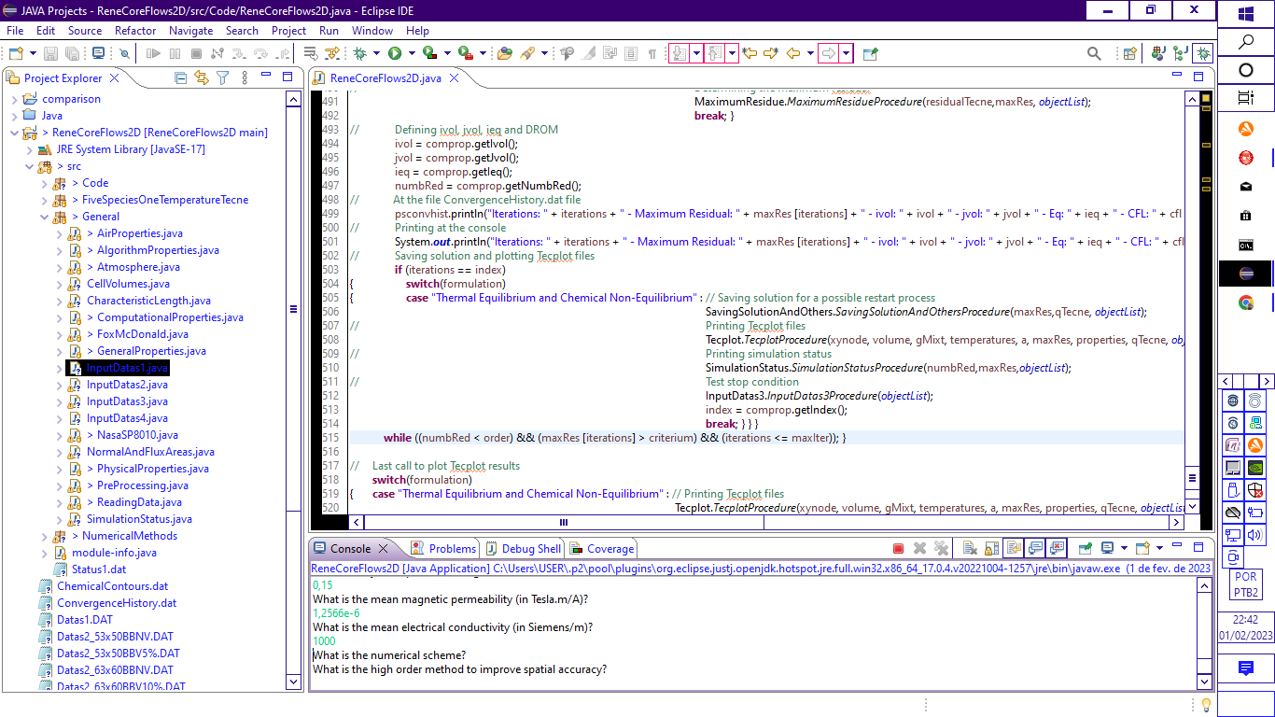Switch to the Debug Shell tab
Viewport: 1275px width, 717px height.
pyautogui.click(x=523, y=548)
